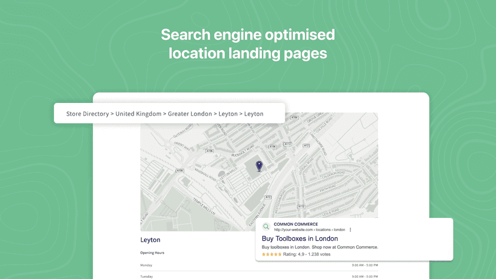Open the three-dot menu beside the URL
This screenshot has height=279, width=496.
pyautogui.click(x=350, y=230)
